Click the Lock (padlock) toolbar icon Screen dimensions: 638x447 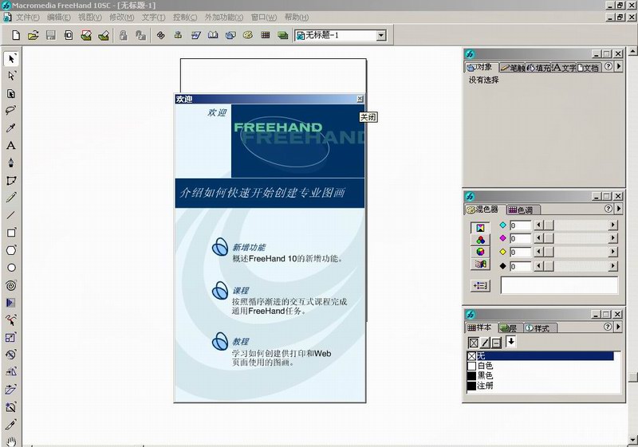(124, 35)
